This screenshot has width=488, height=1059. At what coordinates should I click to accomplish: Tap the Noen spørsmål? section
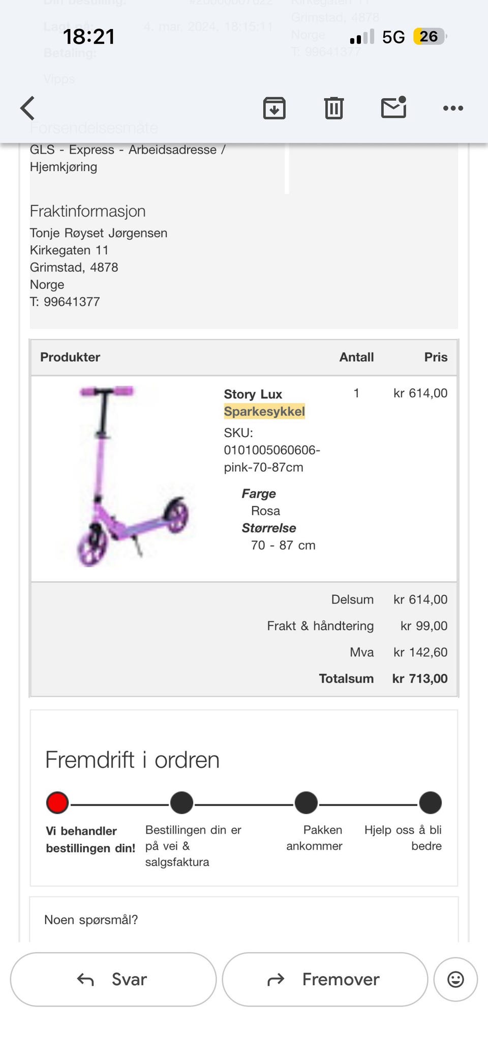coord(91,920)
